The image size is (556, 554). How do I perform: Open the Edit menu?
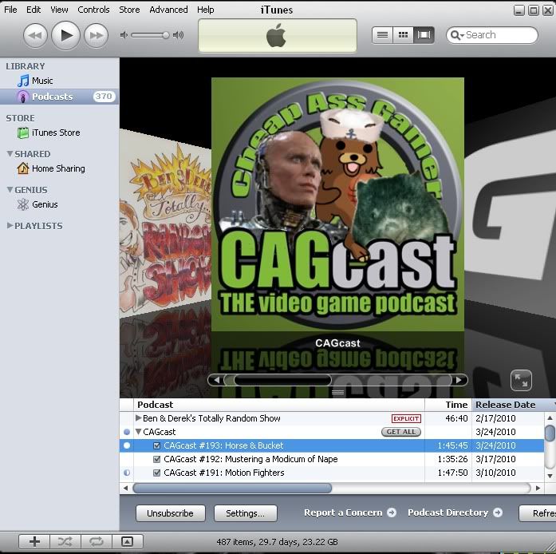coord(34,10)
